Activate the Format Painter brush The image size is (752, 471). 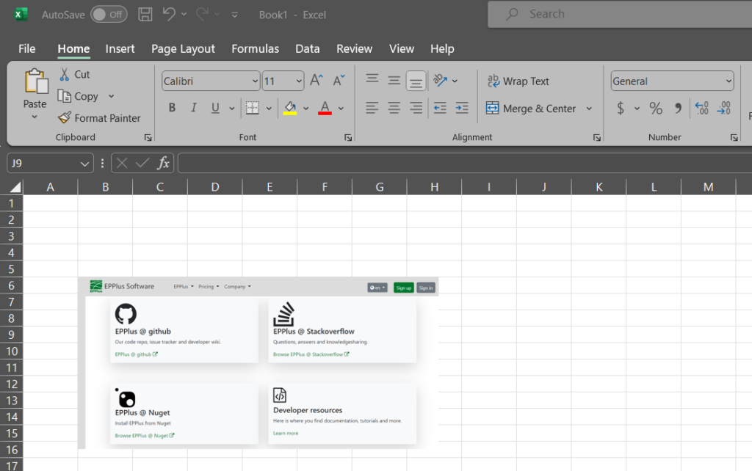(65, 117)
